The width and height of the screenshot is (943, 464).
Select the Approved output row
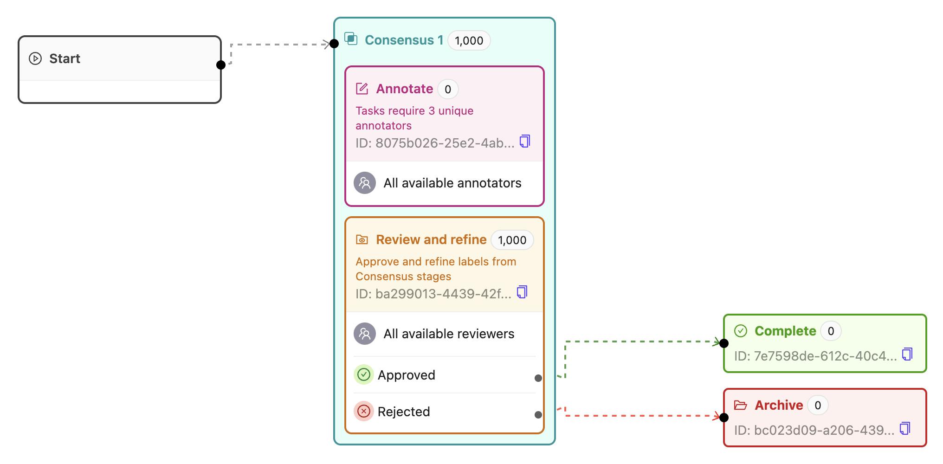click(x=407, y=375)
